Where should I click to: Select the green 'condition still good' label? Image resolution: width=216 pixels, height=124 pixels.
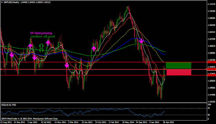click(43, 37)
